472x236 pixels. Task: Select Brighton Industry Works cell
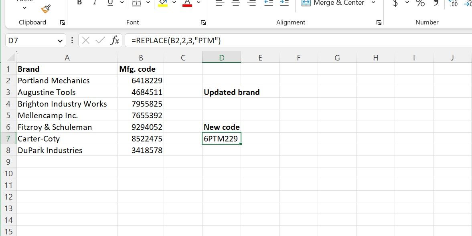pyautogui.click(x=67, y=104)
